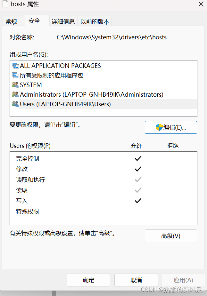Click the ALL APPLICATION PACKAGES group icon

15,66
